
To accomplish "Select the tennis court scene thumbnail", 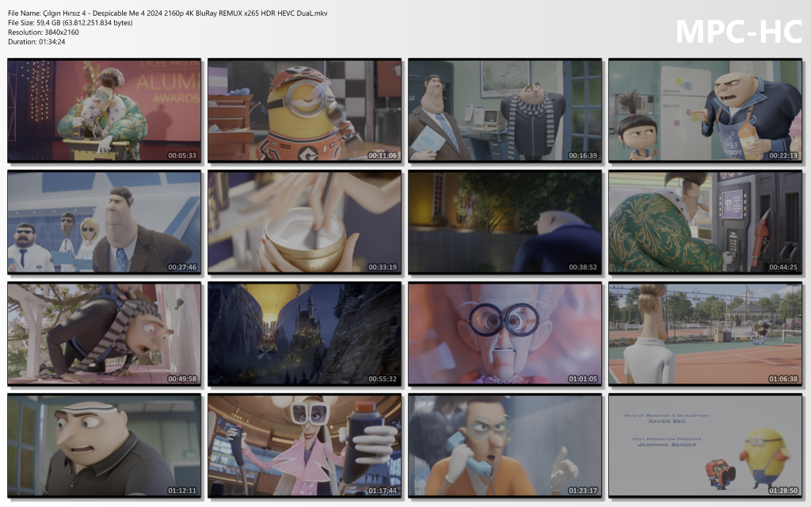I will [x=705, y=334].
